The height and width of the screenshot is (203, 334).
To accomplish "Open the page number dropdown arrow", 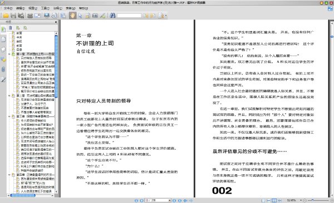I will 170,200.
